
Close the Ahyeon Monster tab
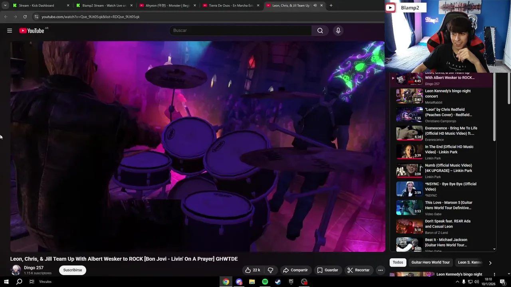pos(195,6)
